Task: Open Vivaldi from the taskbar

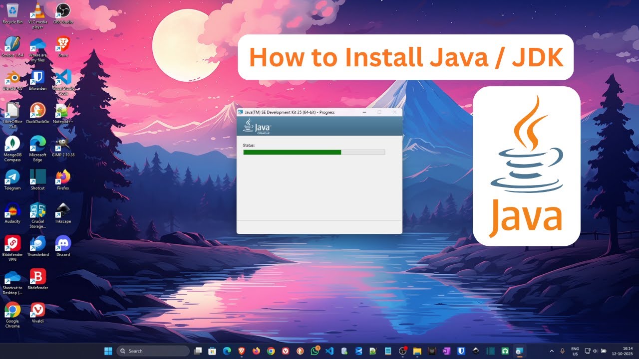Action: click(x=285, y=351)
